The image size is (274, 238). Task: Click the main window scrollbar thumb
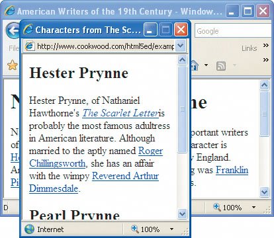(x=264, y=114)
